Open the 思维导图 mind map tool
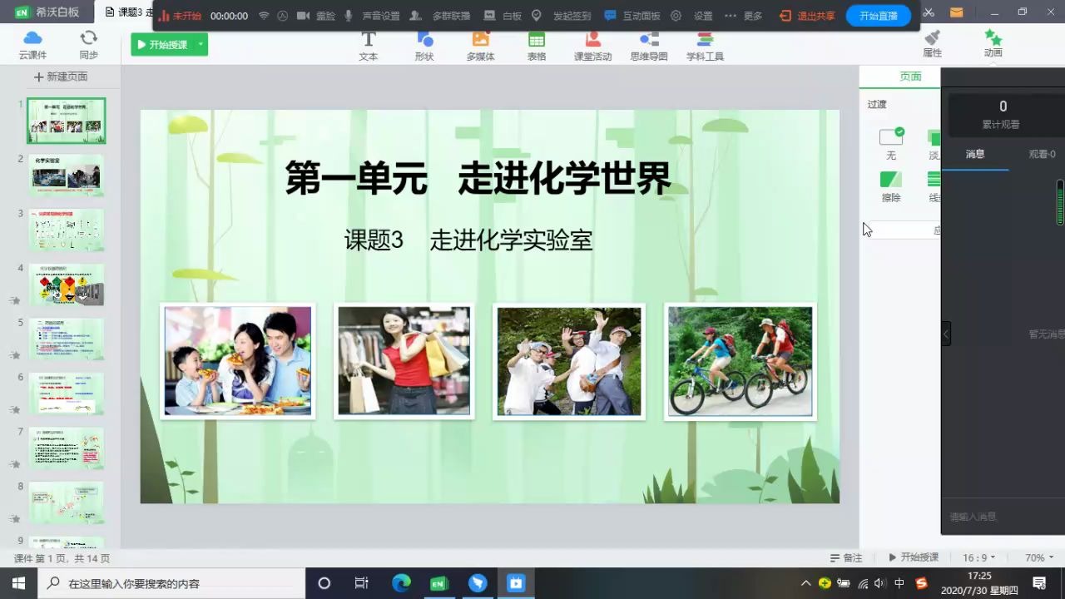 tap(649, 46)
